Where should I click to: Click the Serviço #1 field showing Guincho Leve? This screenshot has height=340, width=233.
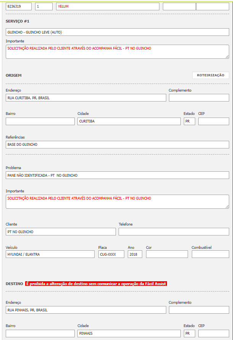click(117, 32)
